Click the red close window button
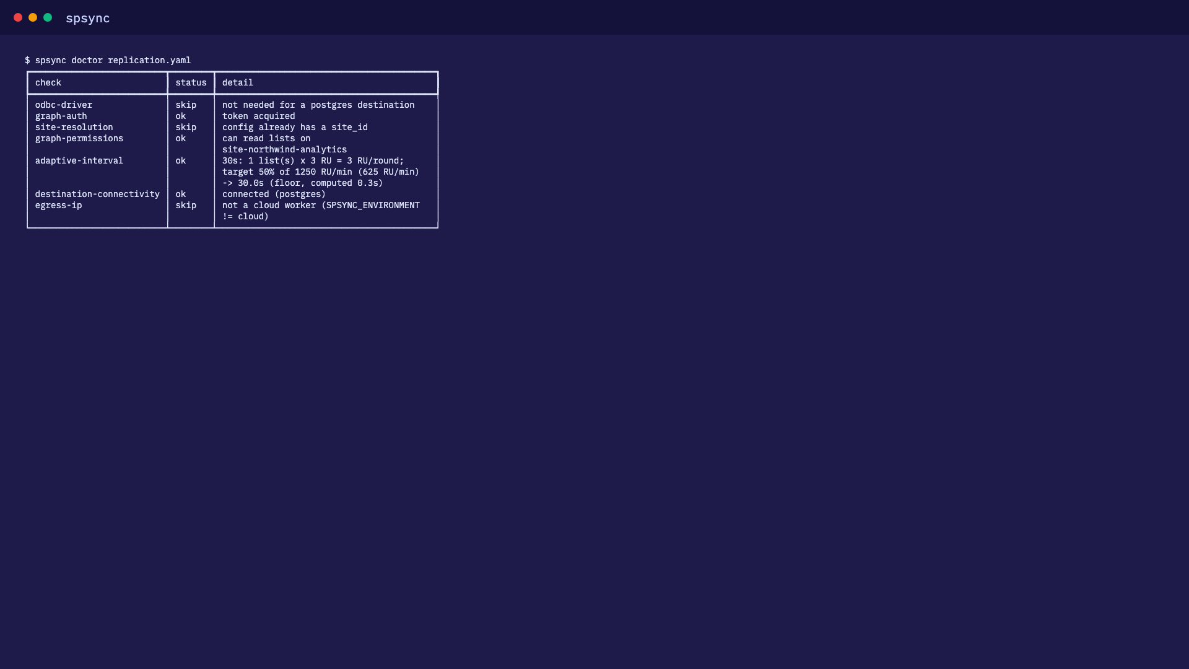Screen dimensions: 1189x669 click(18, 17)
